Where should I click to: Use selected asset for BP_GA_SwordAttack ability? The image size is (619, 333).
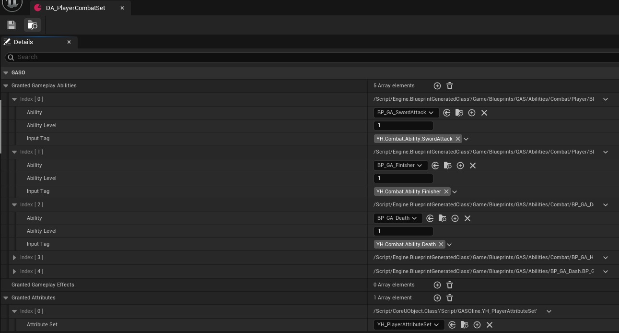tap(447, 113)
